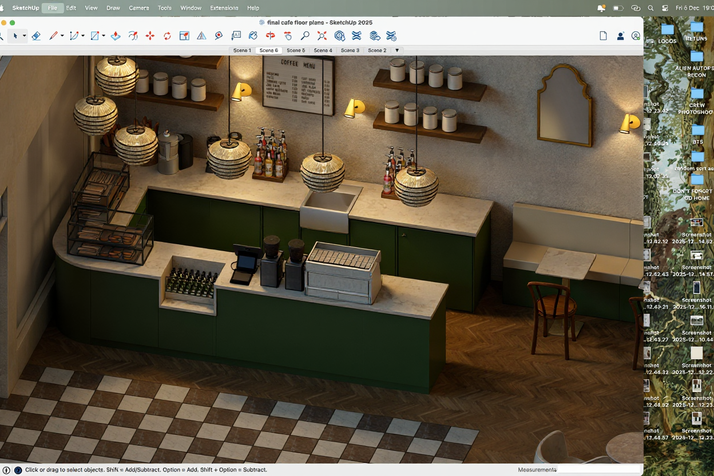Activate the Orbit camera tool
This screenshot has height=476, width=714.
pyautogui.click(x=271, y=36)
